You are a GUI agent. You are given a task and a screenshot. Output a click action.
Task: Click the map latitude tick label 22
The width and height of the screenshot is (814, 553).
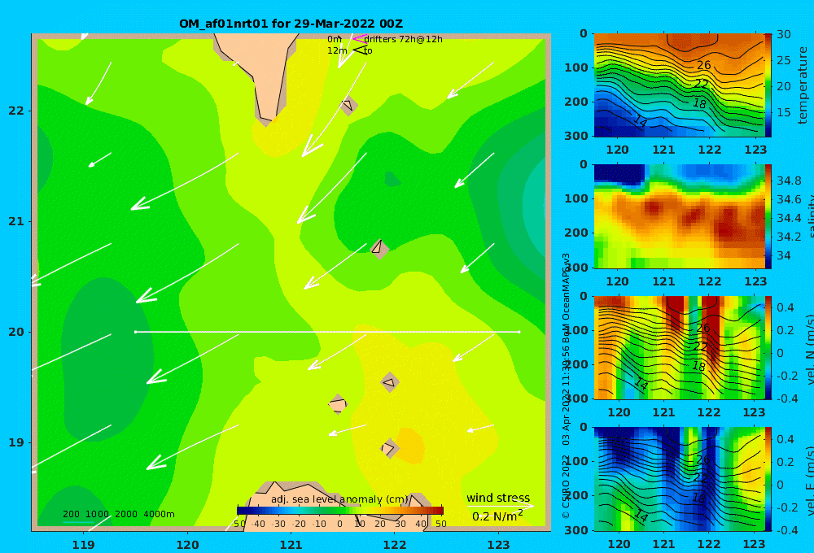16,111
